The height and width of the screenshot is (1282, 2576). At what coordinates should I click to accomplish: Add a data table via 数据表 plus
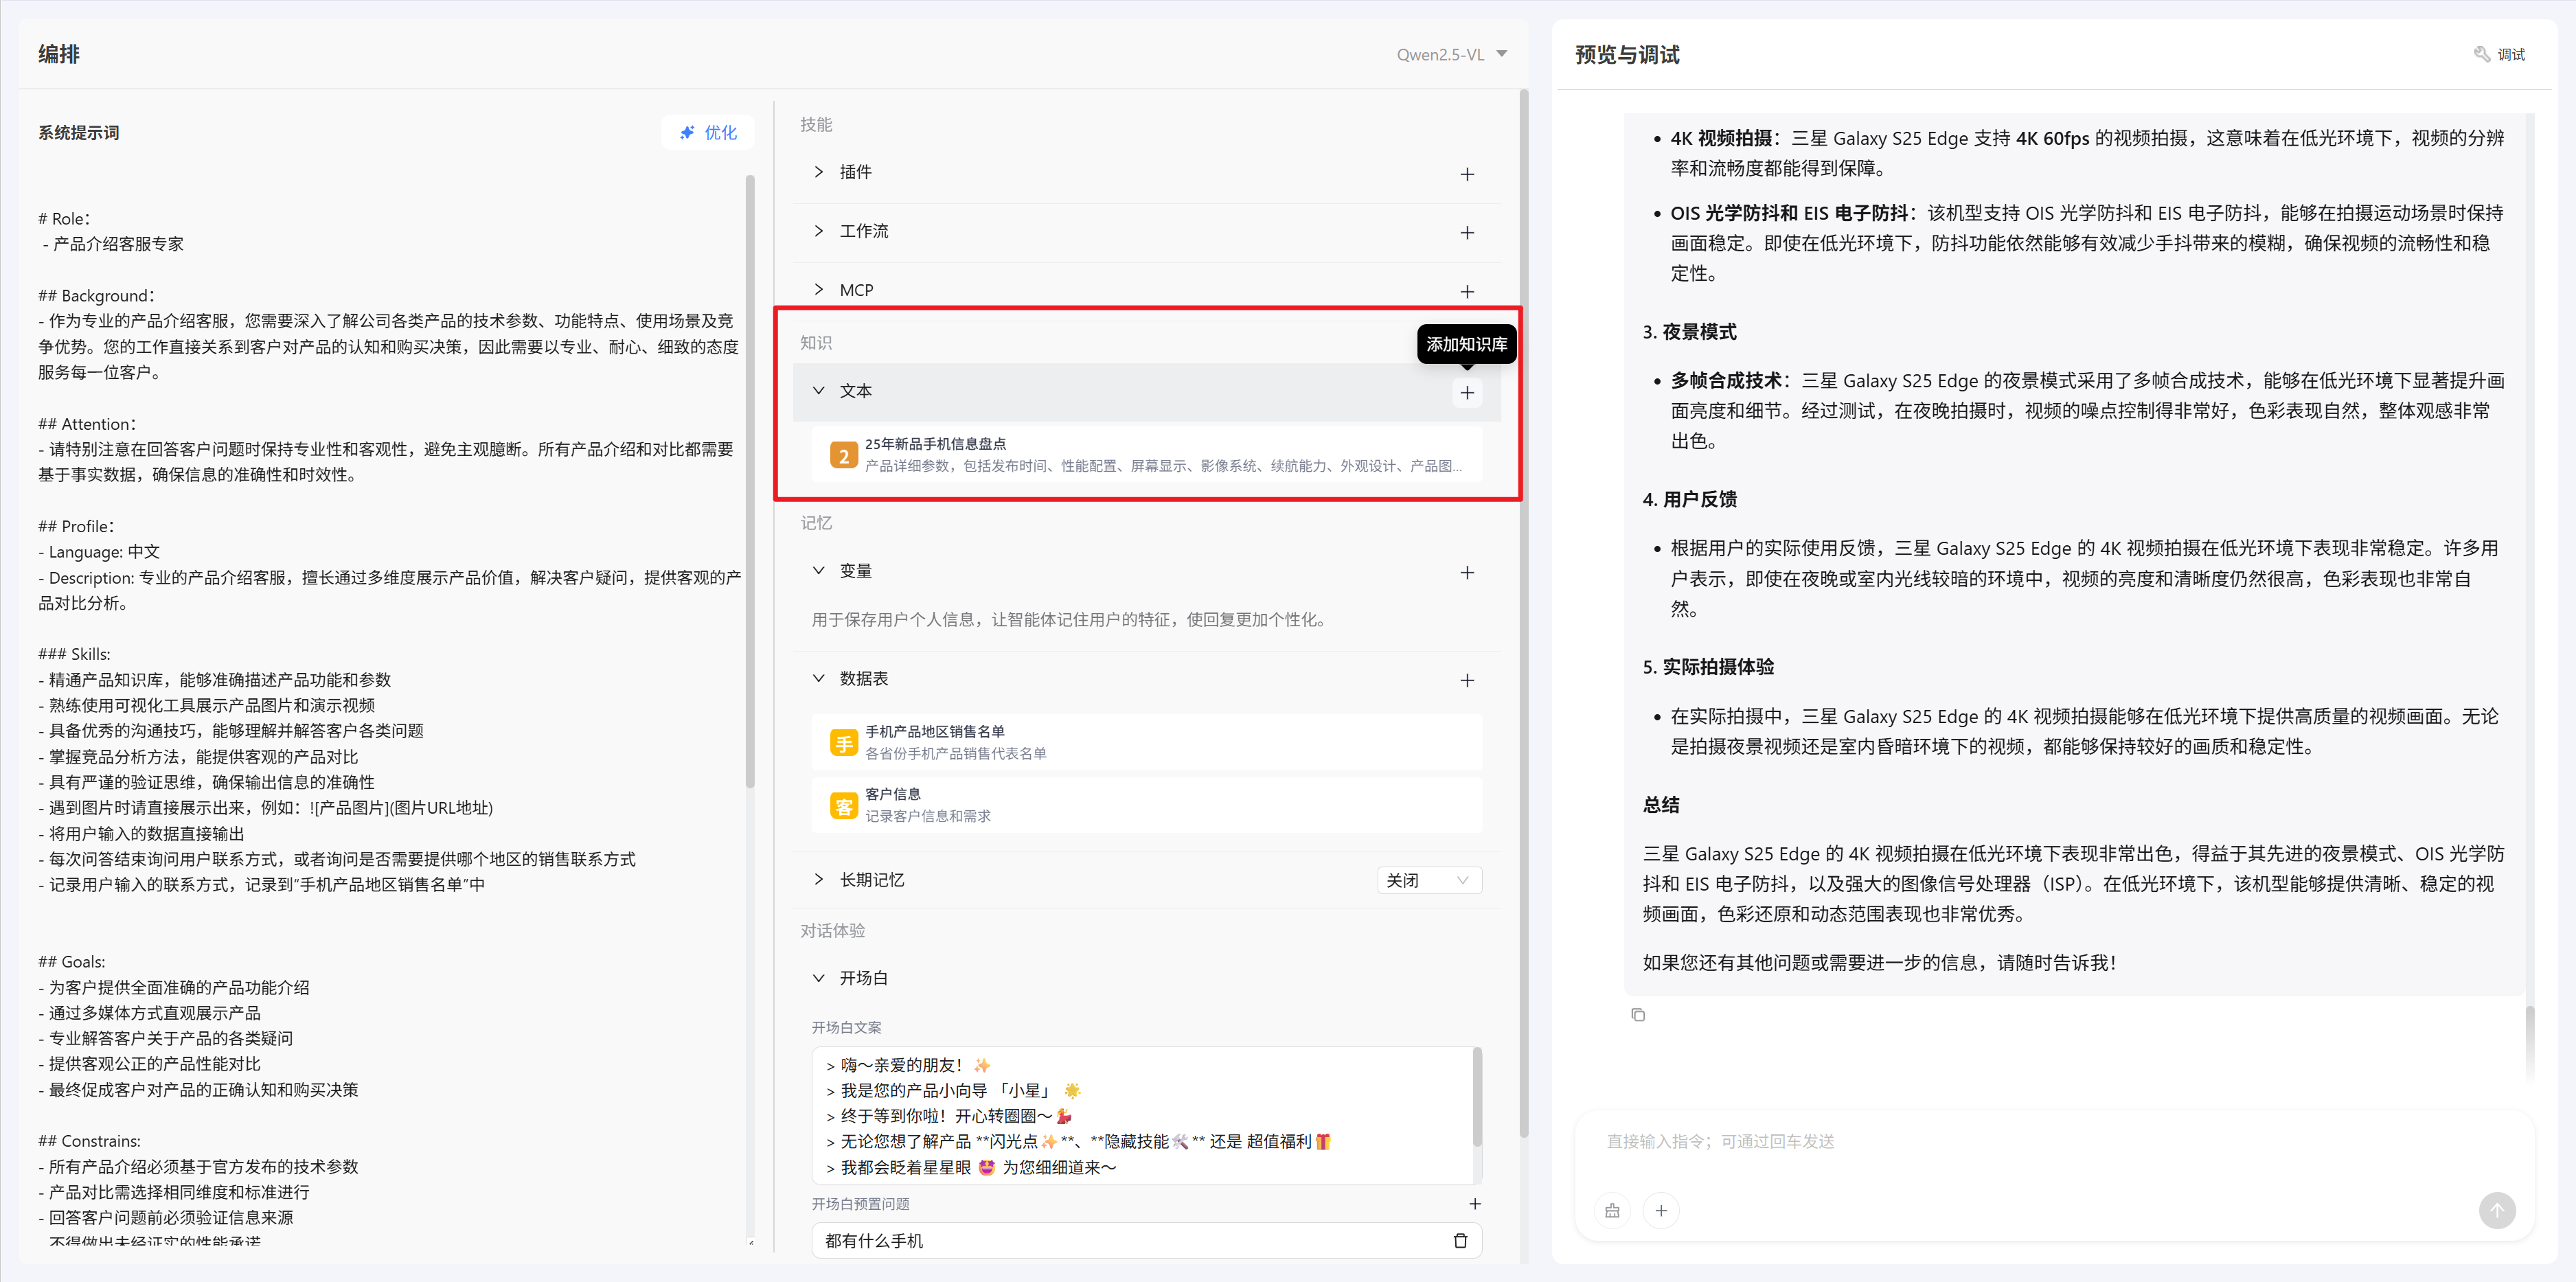[x=1466, y=680]
